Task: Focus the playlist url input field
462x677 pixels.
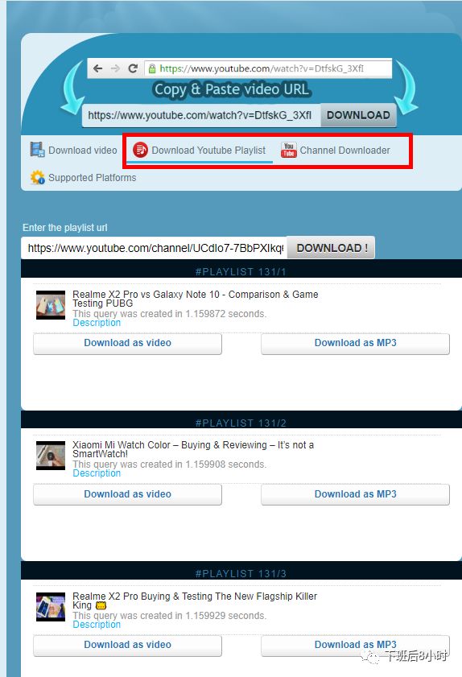Action: (x=155, y=248)
